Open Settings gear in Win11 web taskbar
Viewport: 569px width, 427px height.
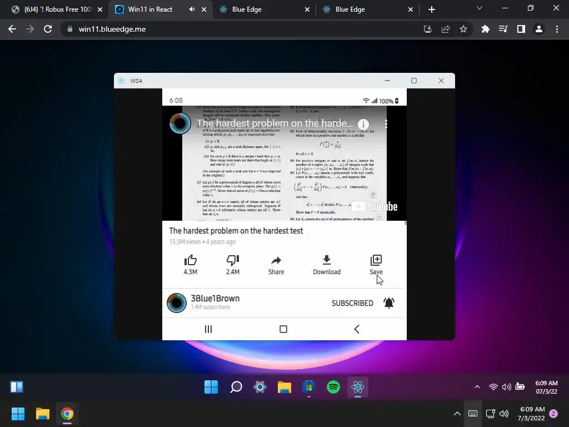(260, 387)
